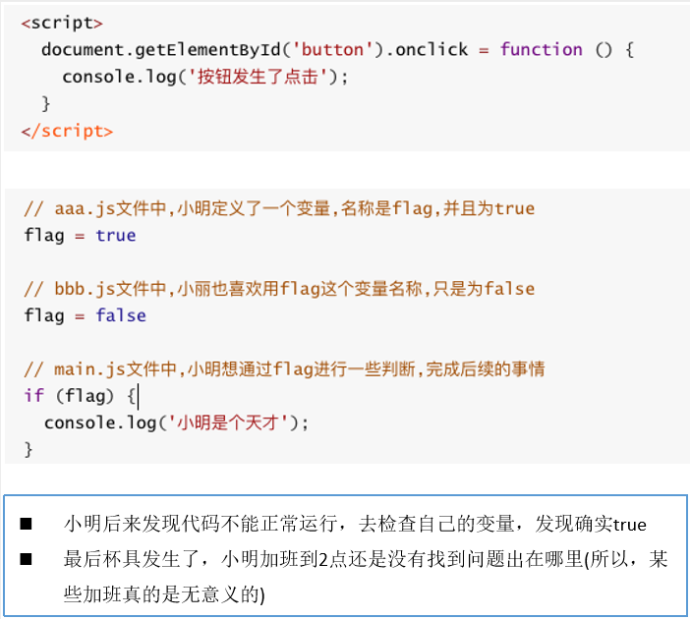Screen dimensions: 690x619
Task: Click the closing script tag
Action: [x=66, y=130]
